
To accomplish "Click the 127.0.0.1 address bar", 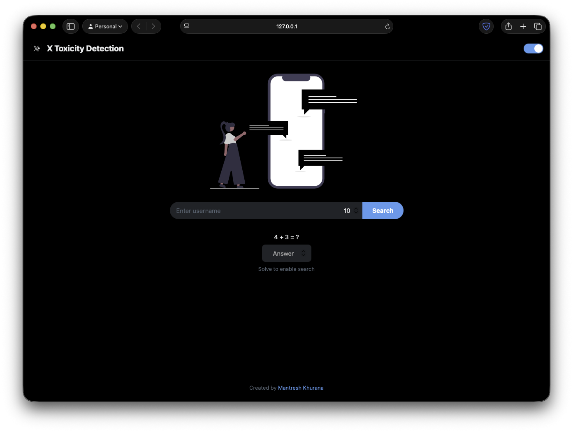I will tap(287, 26).
